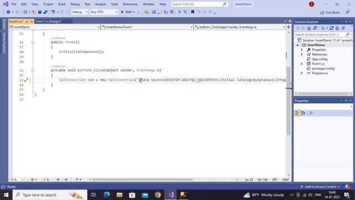Open the Toolbox side tab

(x=4, y=24)
